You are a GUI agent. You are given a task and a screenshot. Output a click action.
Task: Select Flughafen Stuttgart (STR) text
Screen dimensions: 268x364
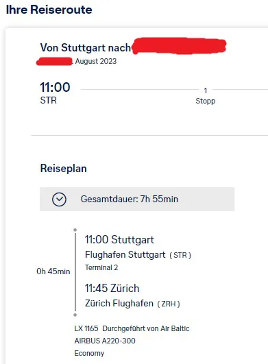tap(138, 254)
